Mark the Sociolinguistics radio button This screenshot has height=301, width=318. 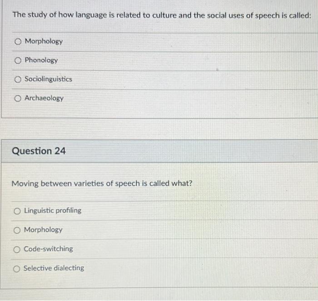[18, 79]
